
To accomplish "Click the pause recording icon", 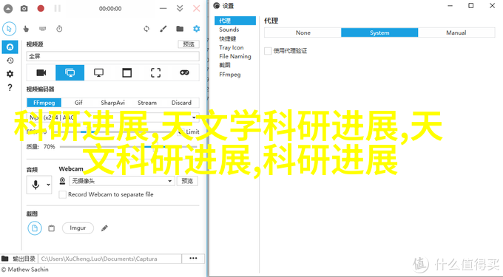I will [58, 8].
